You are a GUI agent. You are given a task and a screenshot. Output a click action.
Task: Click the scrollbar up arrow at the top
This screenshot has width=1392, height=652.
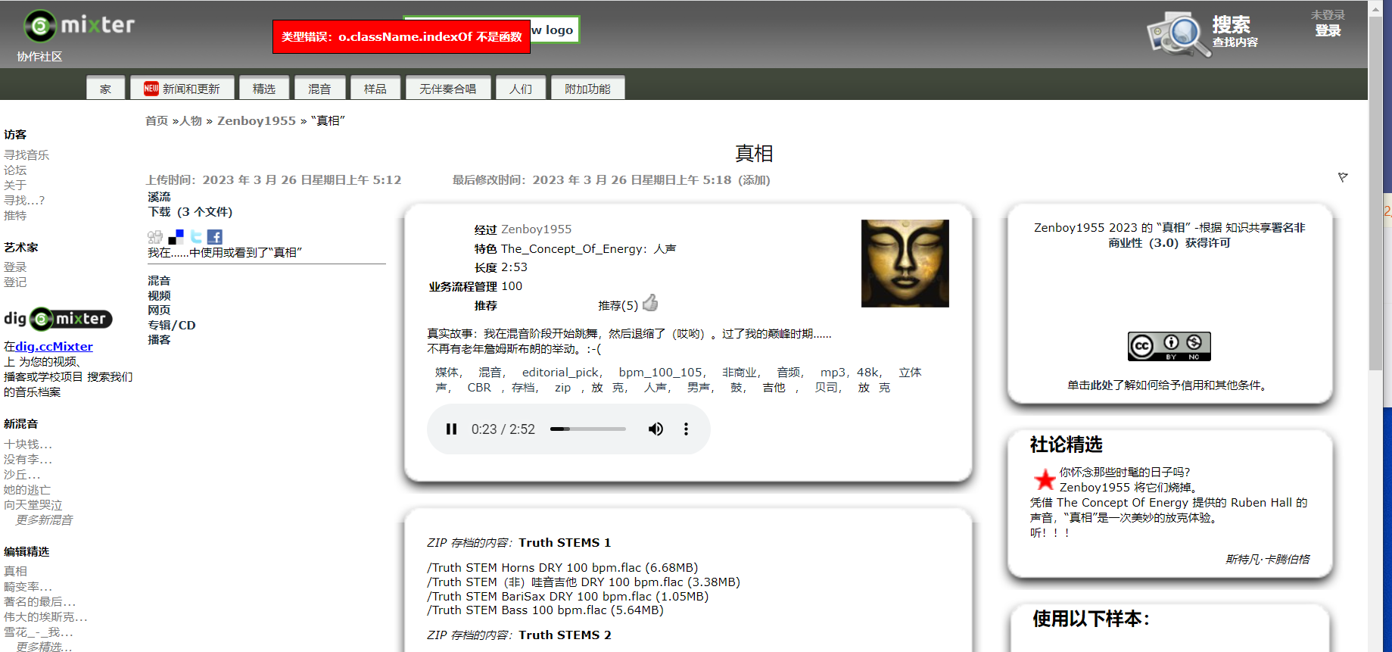tap(1375, 8)
